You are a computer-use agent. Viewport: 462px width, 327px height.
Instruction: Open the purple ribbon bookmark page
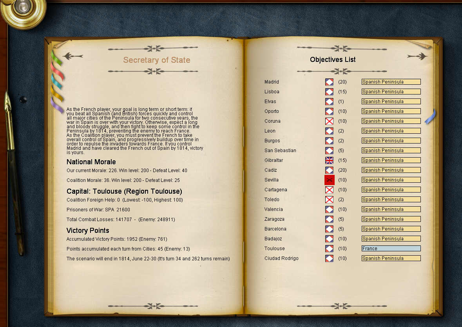click(57, 106)
